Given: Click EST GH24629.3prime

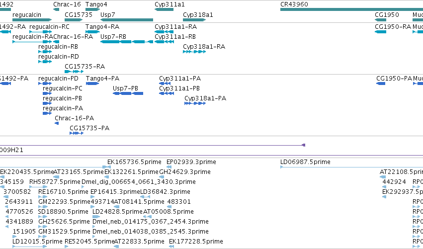Looking at the screenshot, I should (x=185, y=172).
